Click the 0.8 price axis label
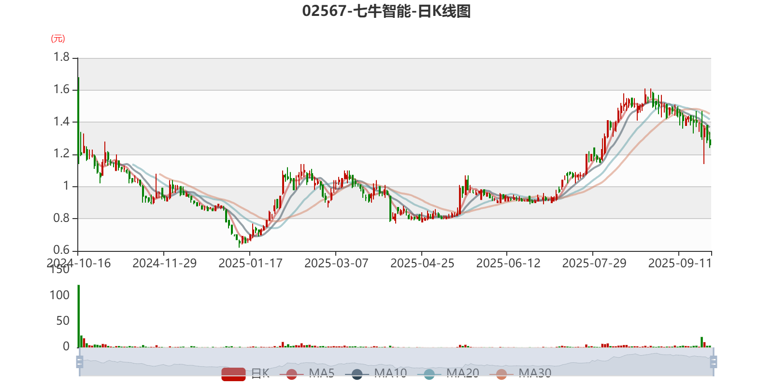Image resolution: width=773 pixels, height=386 pixels. (61, 218)
